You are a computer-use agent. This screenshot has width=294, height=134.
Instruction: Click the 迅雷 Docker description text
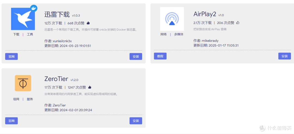click(90, 30)
